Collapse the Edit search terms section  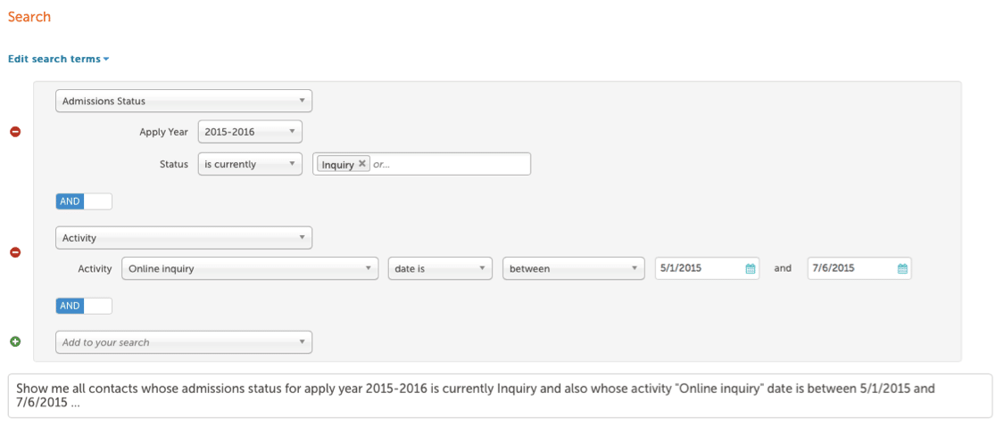[58, 59]
